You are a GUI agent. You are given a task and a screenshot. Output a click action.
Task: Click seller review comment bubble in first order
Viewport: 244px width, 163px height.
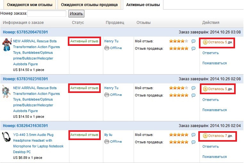[193, 48]
